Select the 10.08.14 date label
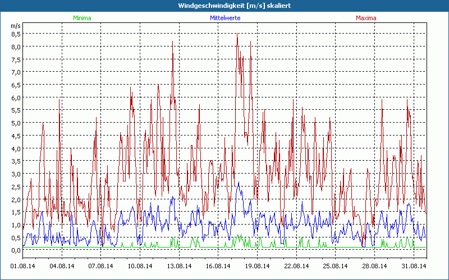Screen dimensions: 449x280 (140, 266)
